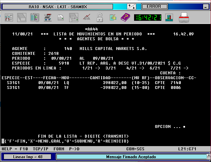The width and height of the screenshot is (211, 162).
Task: Click the TF movement code
Action: [x=67, y=88]
